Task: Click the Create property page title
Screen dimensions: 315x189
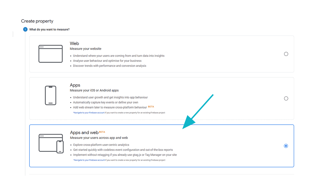Action: click(x=37, y=21)
